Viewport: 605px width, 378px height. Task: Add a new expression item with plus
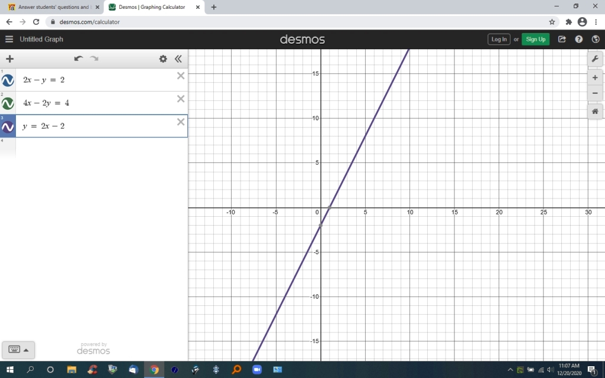9,58
